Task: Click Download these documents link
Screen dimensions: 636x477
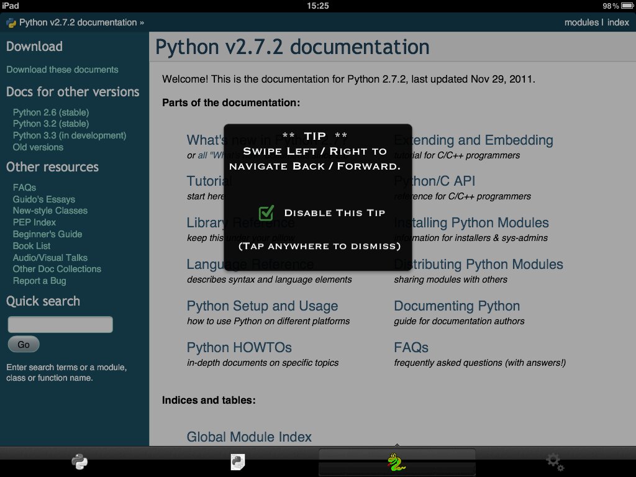Action: [x=62, y=70]
